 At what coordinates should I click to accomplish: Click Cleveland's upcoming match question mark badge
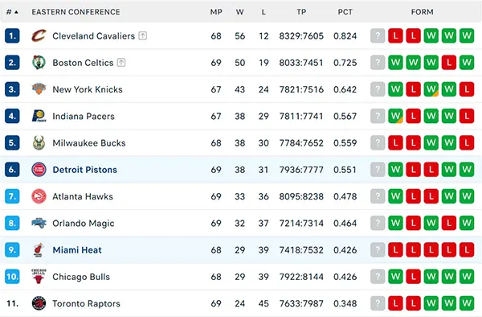point(378,35)
